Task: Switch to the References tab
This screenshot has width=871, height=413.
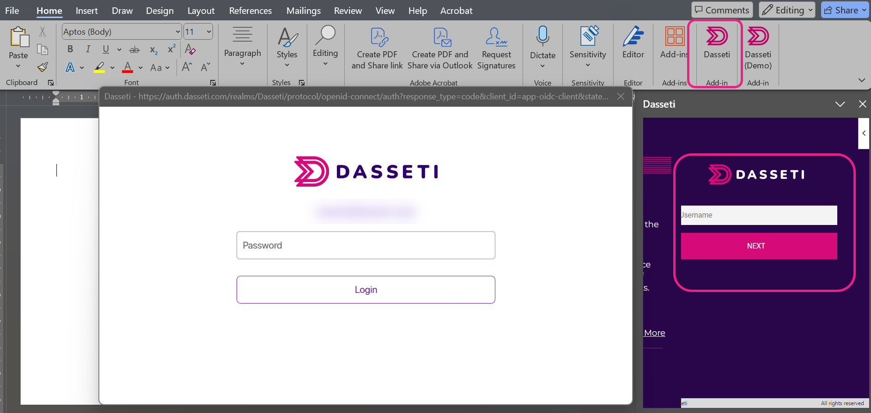Action: (x=250, y=11)
